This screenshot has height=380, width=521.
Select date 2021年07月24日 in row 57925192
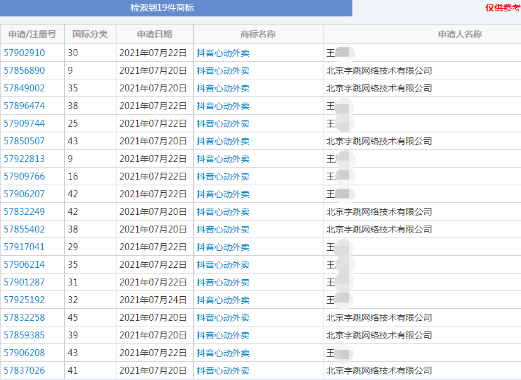(x=153, y=300)
